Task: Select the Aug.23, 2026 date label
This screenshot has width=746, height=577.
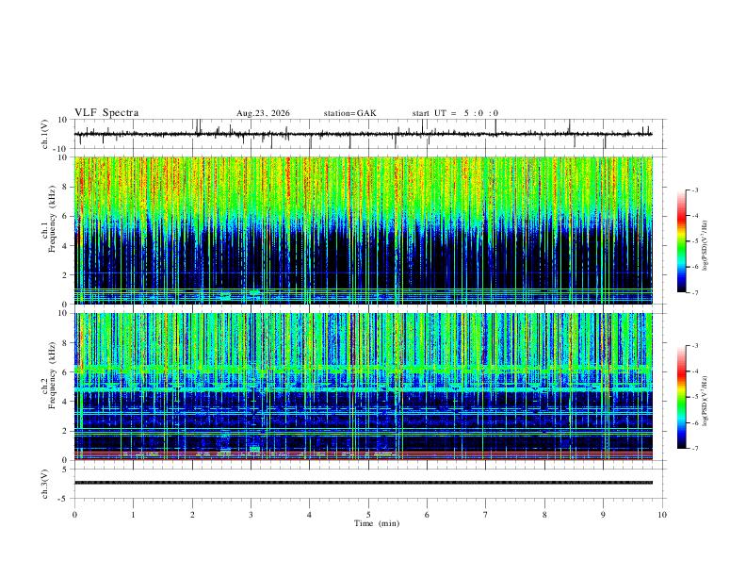Action: (263, 113)
